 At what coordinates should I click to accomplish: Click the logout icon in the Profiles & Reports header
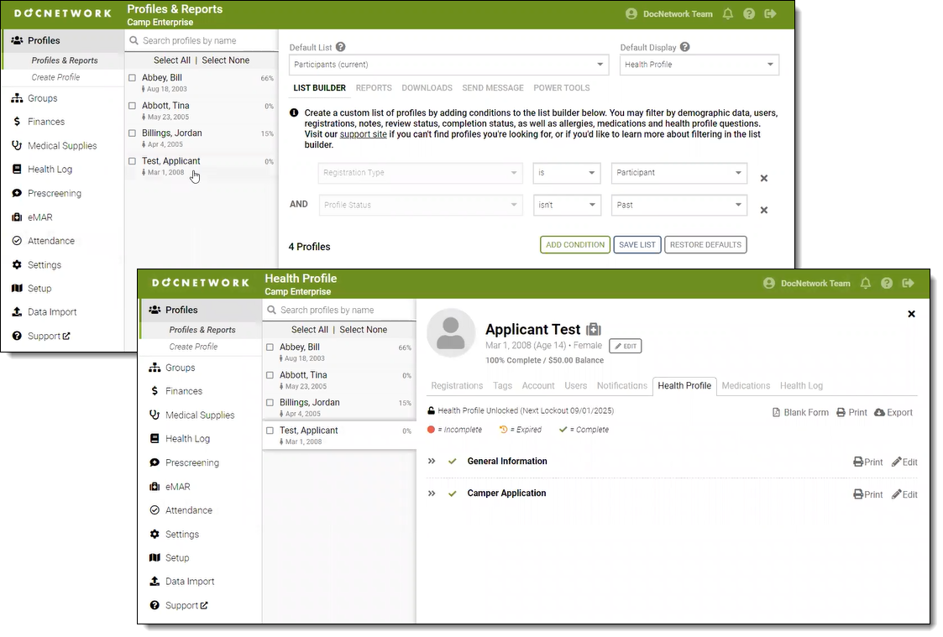770,14
